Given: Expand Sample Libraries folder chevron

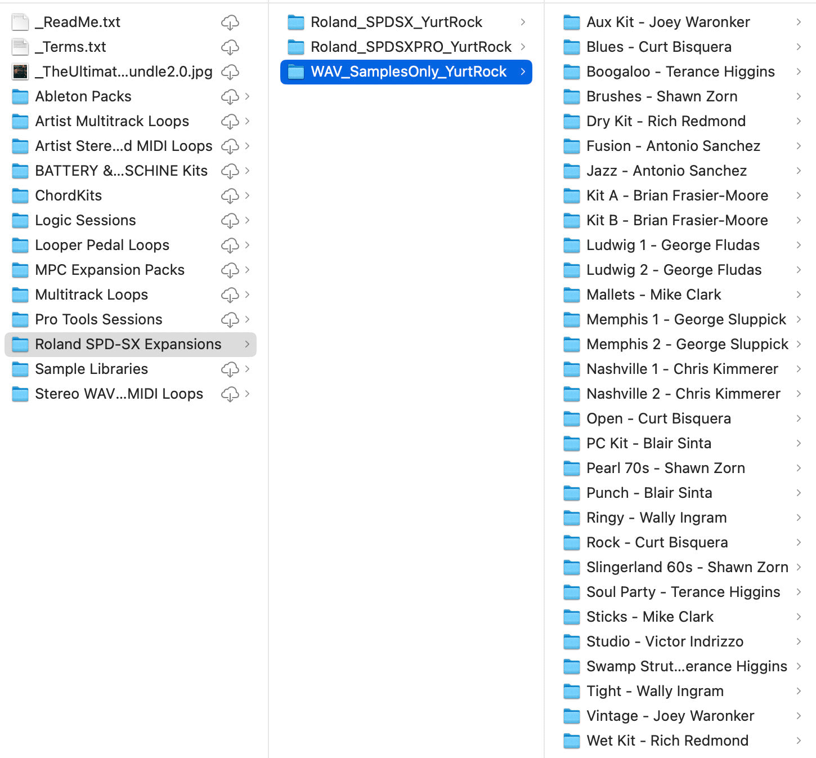Looking at the screenshot, I should [247, 369].
